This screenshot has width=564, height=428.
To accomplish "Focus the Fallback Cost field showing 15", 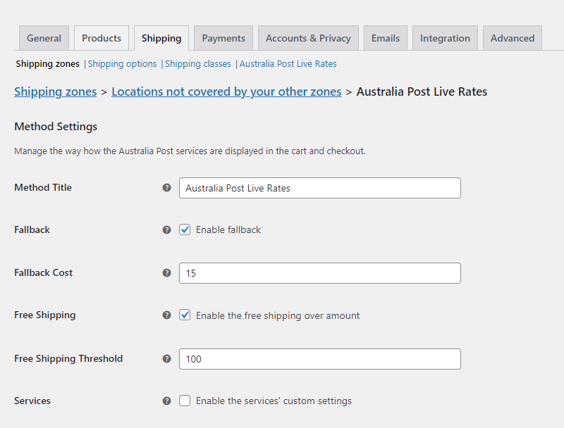I will click(x=320, y=273).
